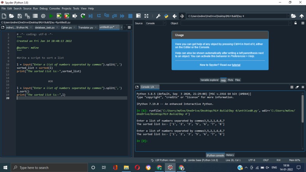This screenshot has height=172, width=306.
Task: Stop debugging with blue square
Action: click(130, 16)
